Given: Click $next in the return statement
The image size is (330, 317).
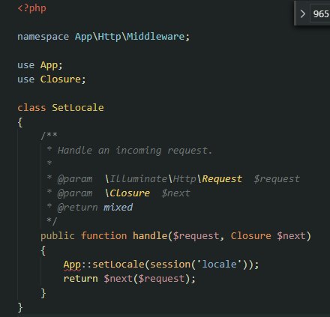Looking at the screenshot, I should click(118, 279).
